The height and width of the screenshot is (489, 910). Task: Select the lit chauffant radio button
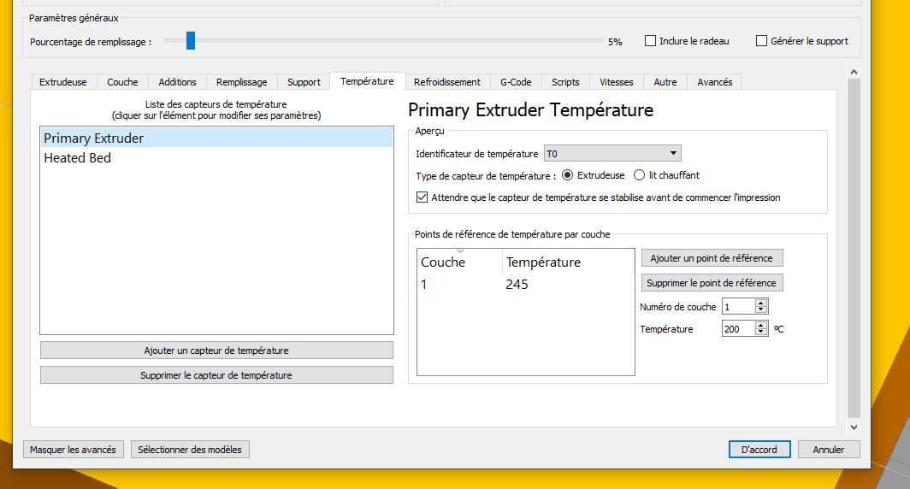coord(639,175)
